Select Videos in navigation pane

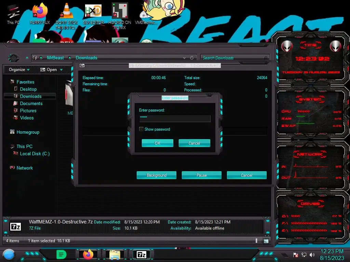pyautogui.click(x=27, y=118)
